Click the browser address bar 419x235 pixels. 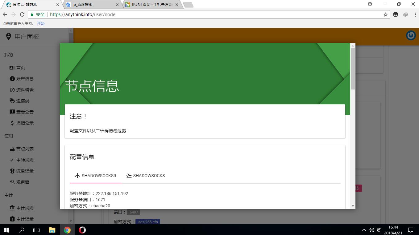tap(216, 14)
